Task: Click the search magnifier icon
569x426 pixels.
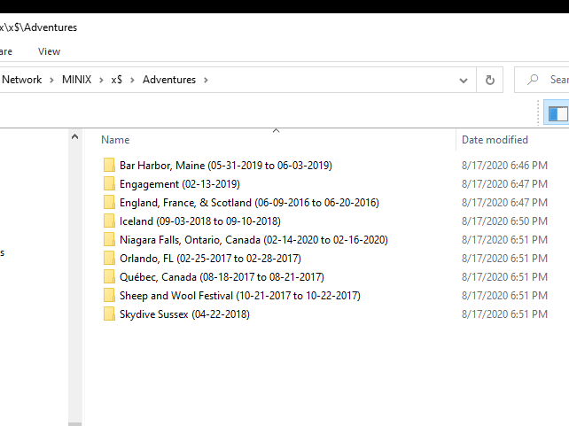Action: [534, 80]
